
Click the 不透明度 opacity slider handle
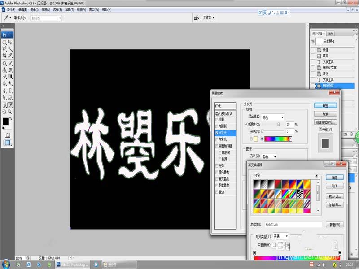point(278,125)
